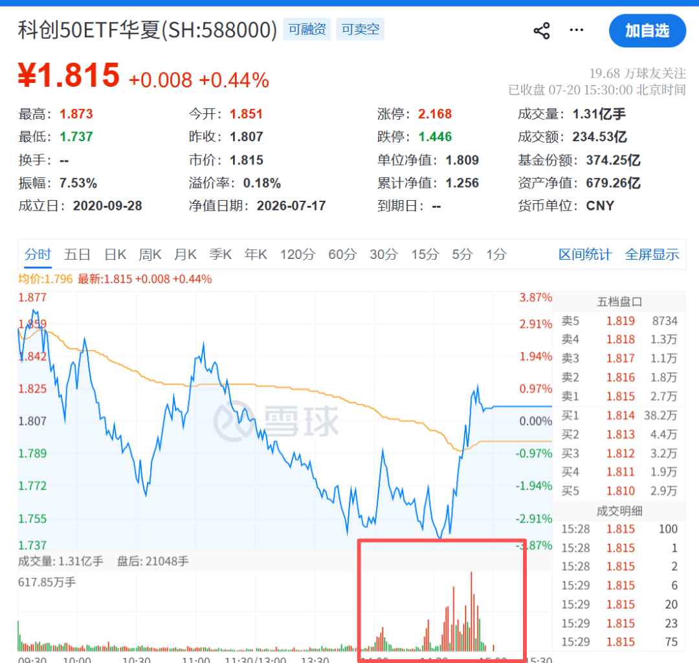Image resolution: width=699 pixels, height=663 pixels.
Task: Click the 均价:1.796 label above chart
Action: click(45, 279)
